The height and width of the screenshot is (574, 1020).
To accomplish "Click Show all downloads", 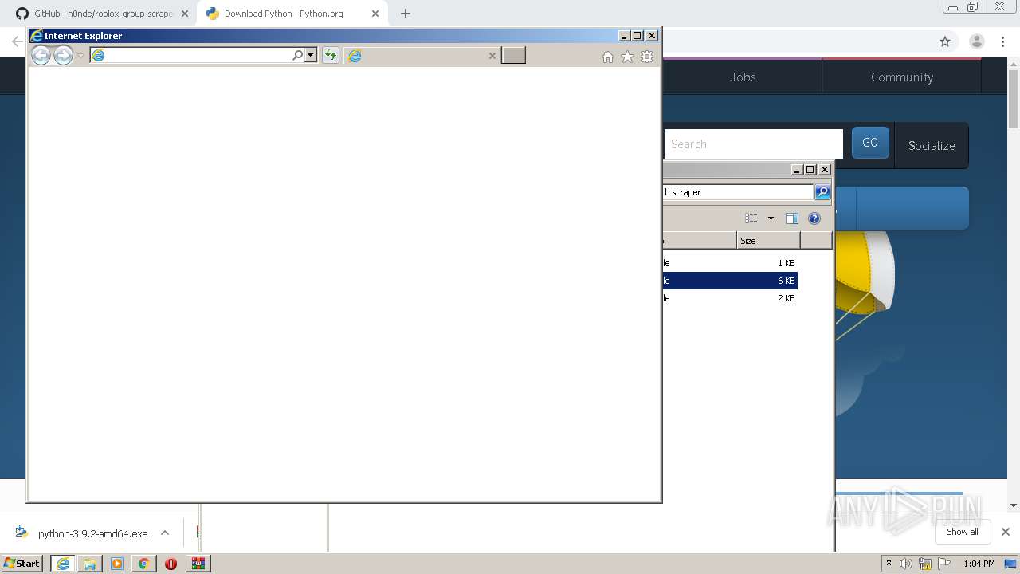I will click(963, 532).
